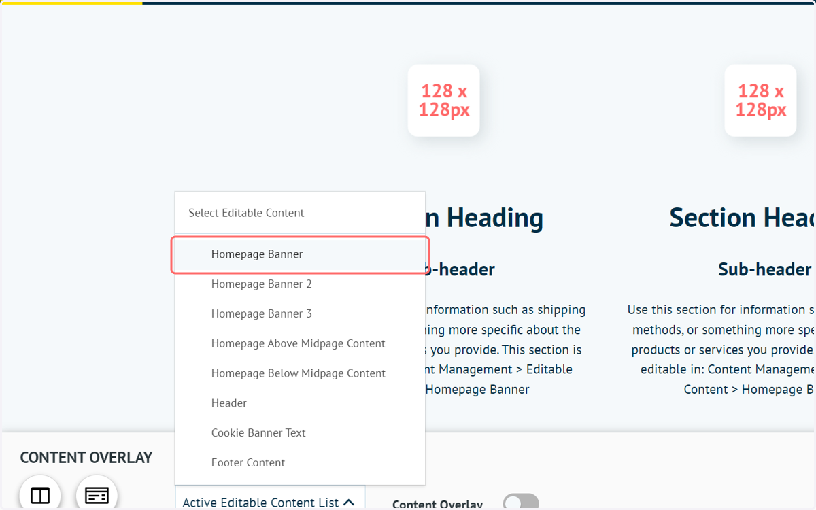Click the Content Overlay toggle label

437,504
